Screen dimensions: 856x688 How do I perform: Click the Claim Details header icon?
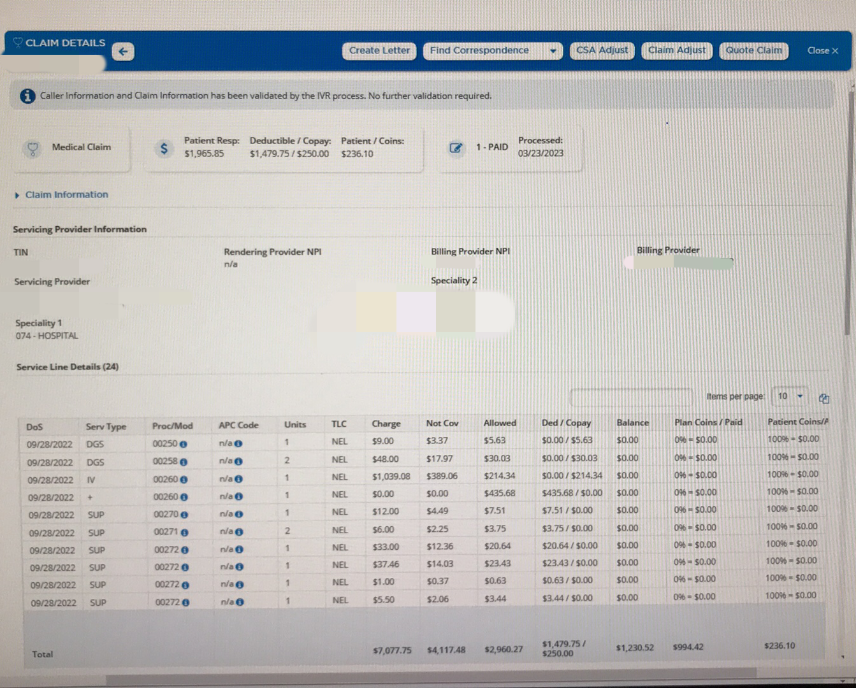[17, 43]
